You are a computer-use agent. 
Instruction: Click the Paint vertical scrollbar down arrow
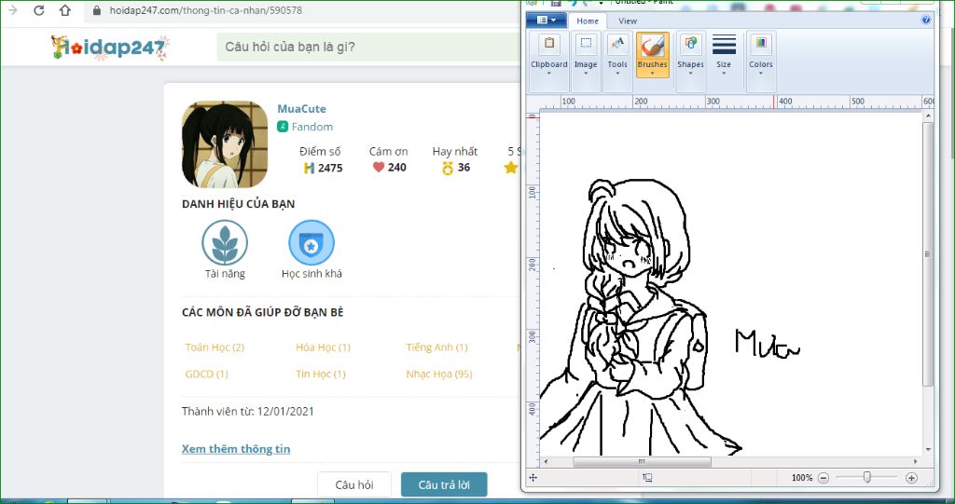(x=928, y=450)
